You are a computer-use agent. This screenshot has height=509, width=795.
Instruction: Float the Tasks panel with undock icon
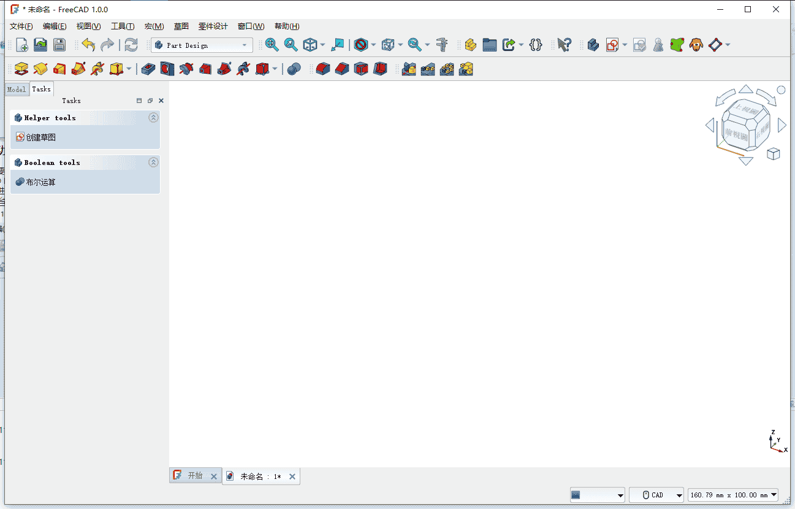click(x=150, y=101)
